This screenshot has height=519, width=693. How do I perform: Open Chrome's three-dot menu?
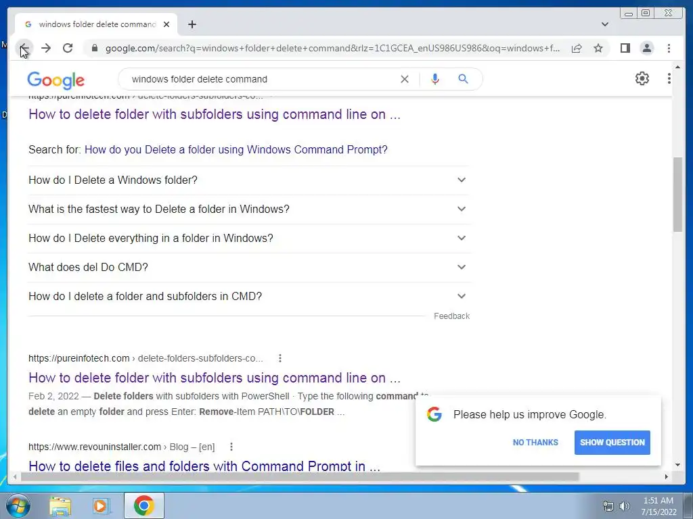pyautogui.click(x=669, y=48)
